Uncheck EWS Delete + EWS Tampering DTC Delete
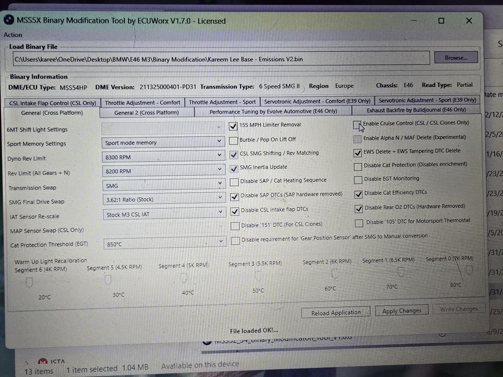This screenshot has height=377, width=503. tap(358, 153)
